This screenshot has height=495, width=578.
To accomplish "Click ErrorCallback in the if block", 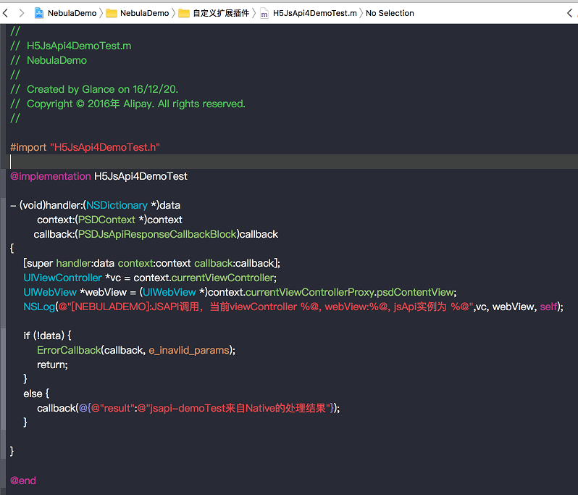I will (x=69, y=350).
